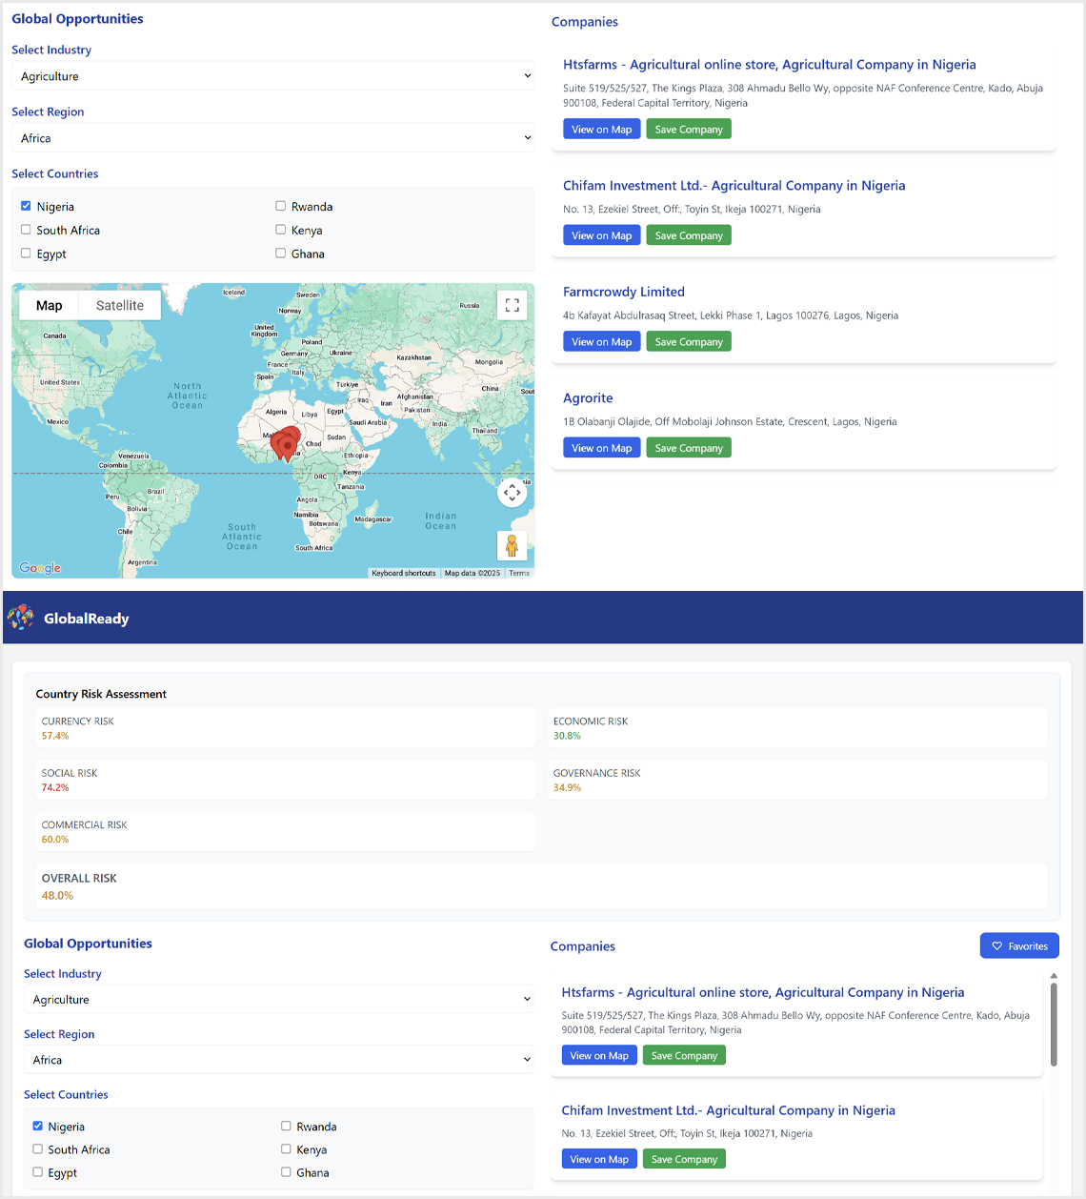The image size is (1086, 1199).
Task: Click the Overall Risk 48.0% value
Action: coord(57,896)
